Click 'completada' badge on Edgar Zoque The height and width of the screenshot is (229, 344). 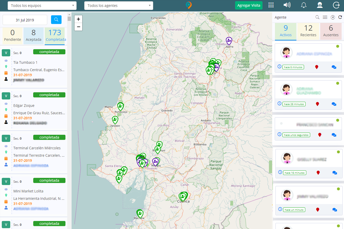(x=49, y=95)
